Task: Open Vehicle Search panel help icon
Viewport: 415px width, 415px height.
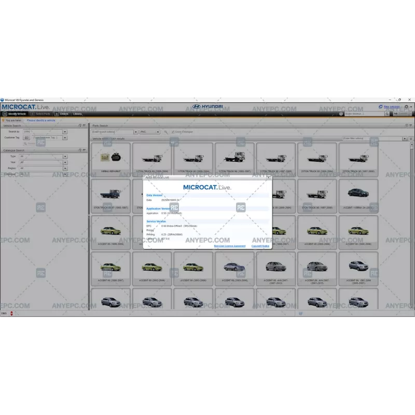Action: pyautogui.click(x=80, y=126)
